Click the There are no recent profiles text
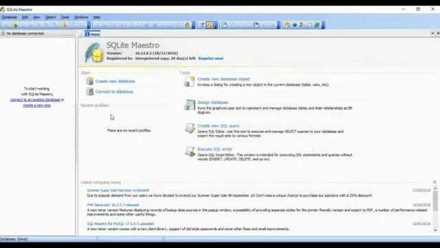Viewport: 440px width, 248px height. (129, 130)
